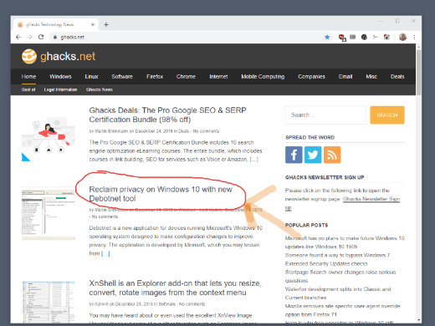Screen dimensions: 435x326
Task: Open the Windows category
Action: click(60, 76)
